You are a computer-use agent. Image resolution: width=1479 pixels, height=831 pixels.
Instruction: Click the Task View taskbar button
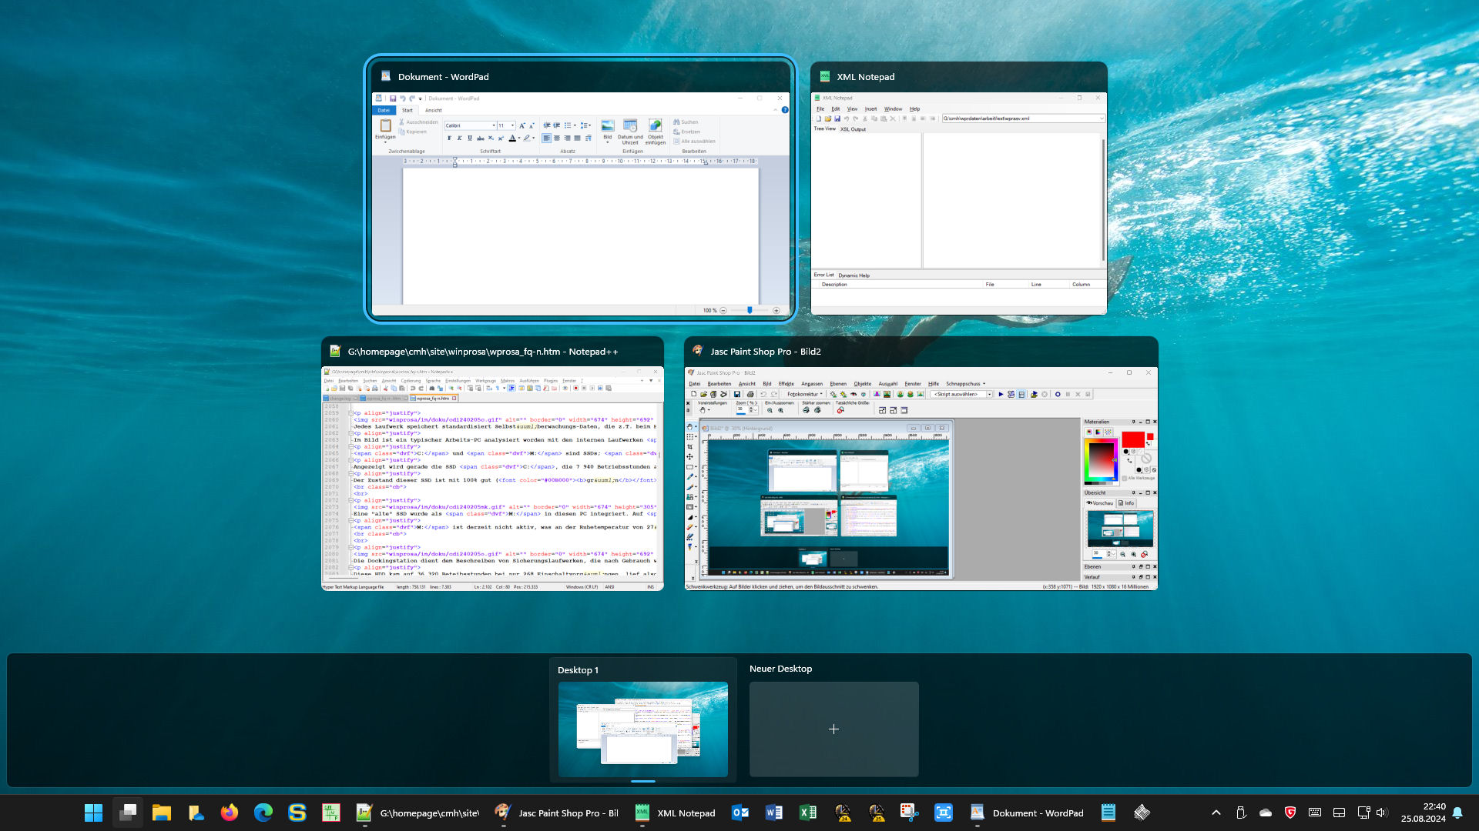coord(128,813)
